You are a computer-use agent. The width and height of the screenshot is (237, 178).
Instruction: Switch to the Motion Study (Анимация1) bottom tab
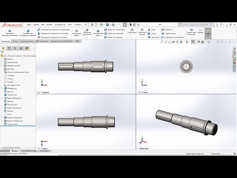[45, 151]
